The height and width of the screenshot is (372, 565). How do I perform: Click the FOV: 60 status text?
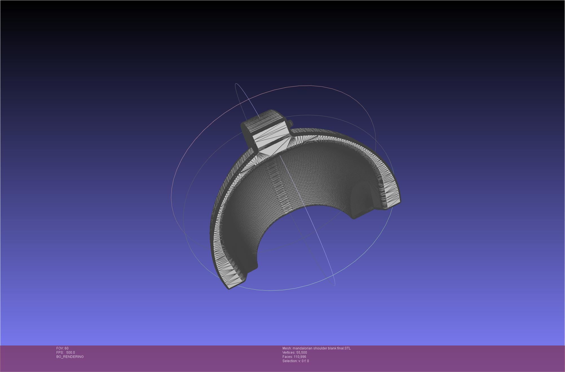[62, 348]
